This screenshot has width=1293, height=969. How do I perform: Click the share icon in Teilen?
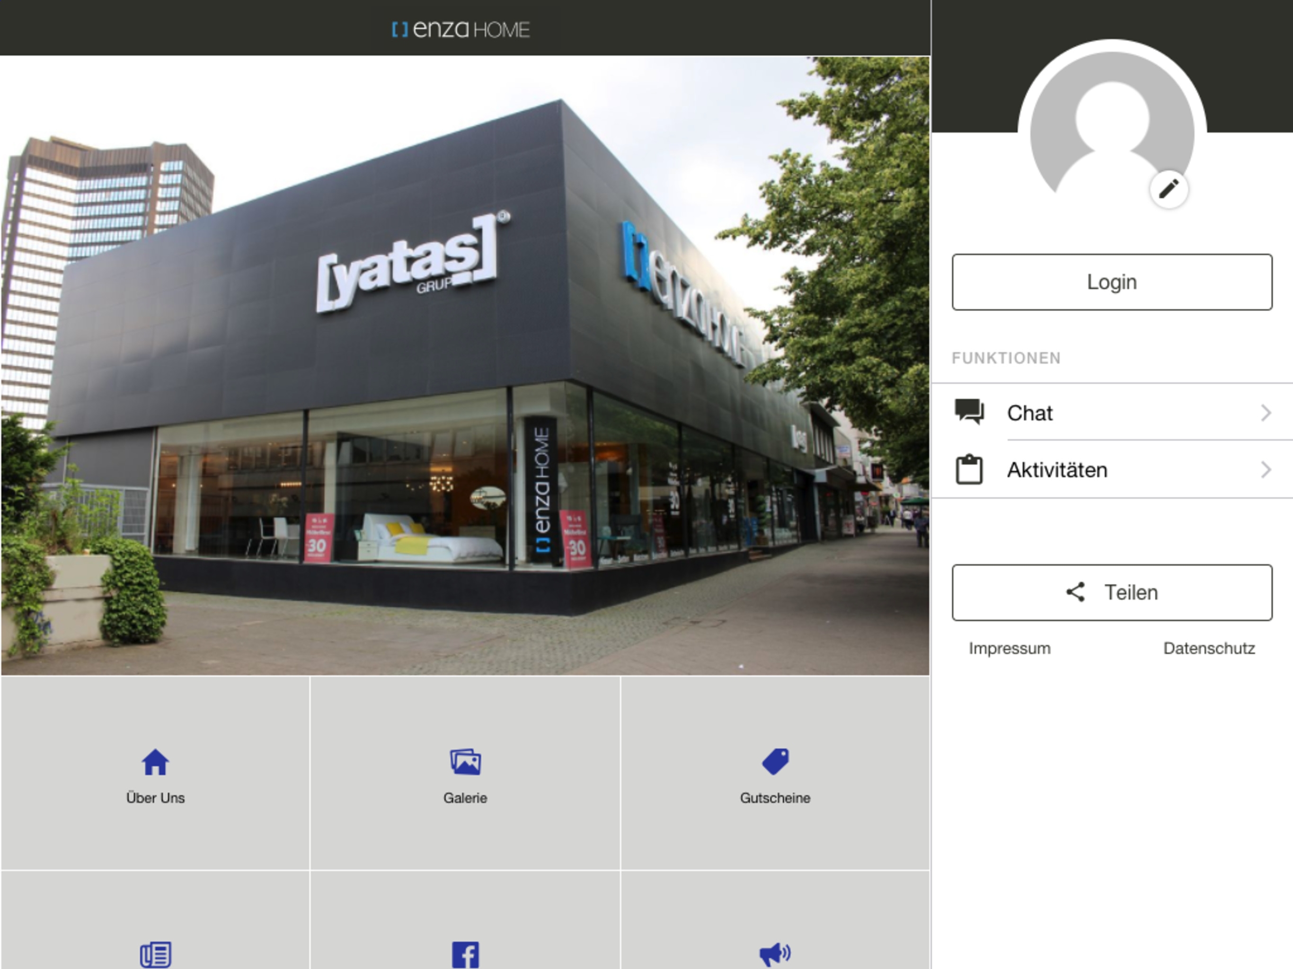coord(1076,592)
